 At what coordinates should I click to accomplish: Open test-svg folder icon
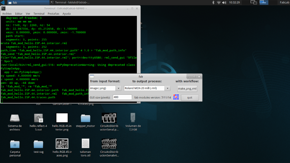click(38, 144)
